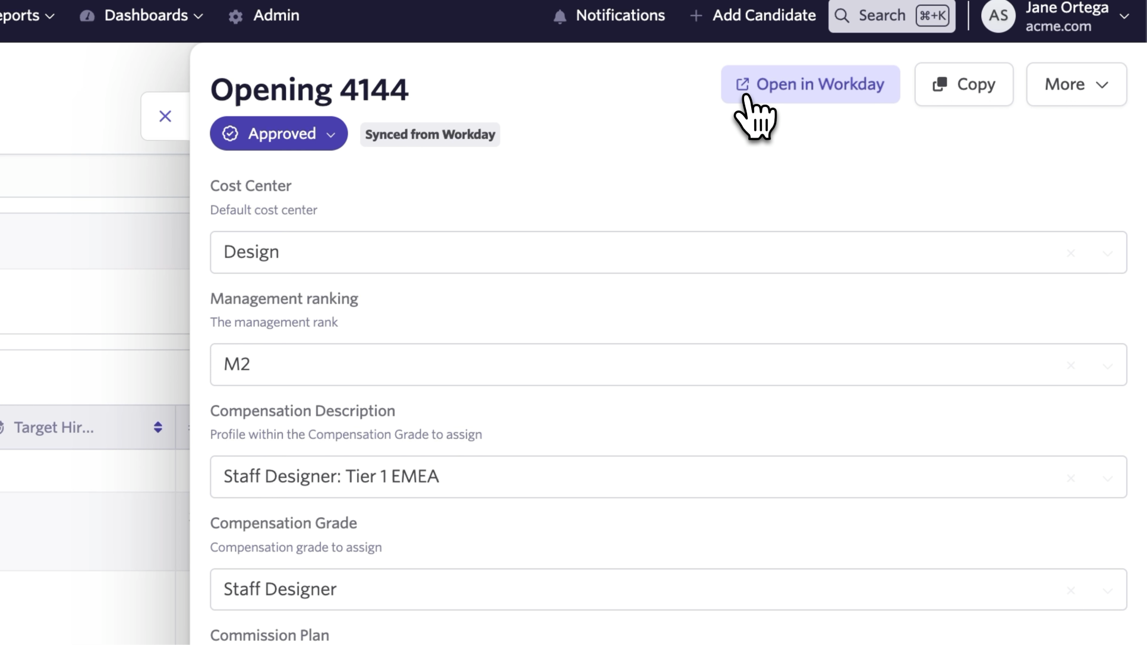Click the Search input field
Viewport: 1147px width, 645px height.
[x=881, y=15]
